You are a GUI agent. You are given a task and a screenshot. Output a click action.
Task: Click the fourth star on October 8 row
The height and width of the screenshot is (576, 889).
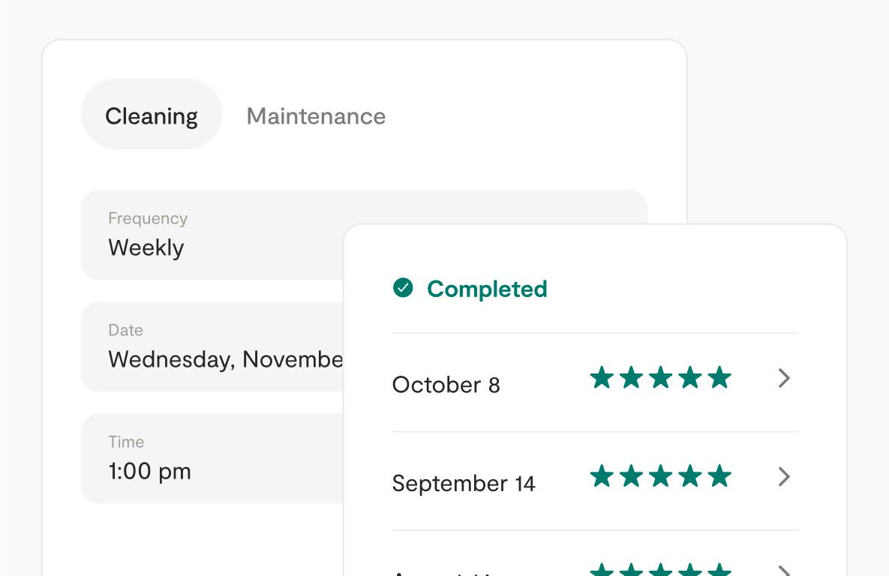pos(690,378)
